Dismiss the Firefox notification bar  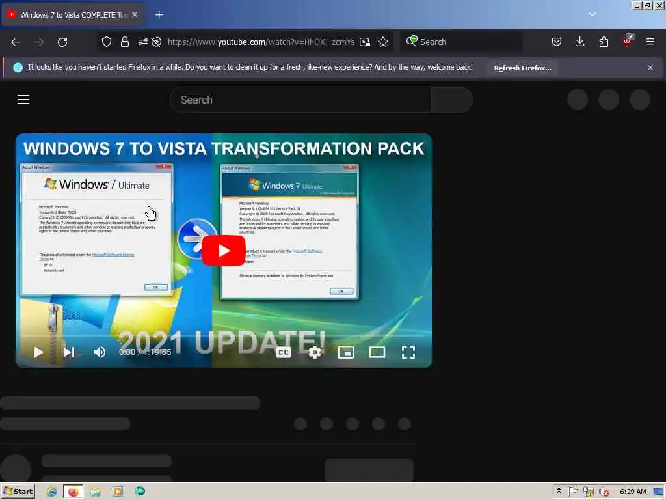[650, 68]
